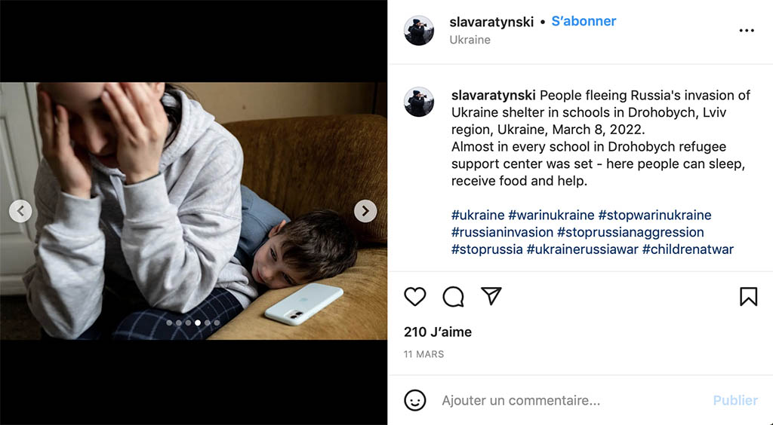
Task: Go to next photo with right arrow
Action: [x=365, y=211]
